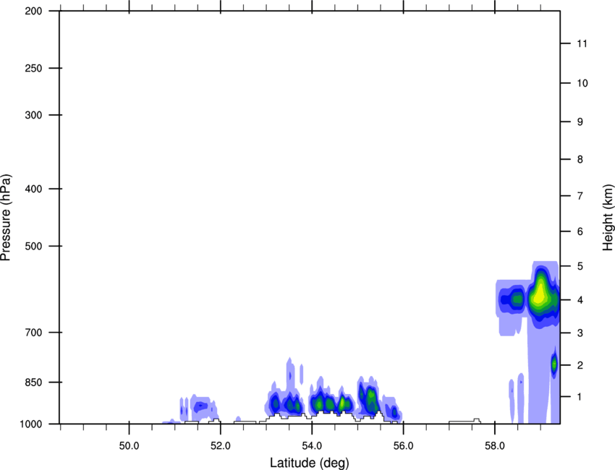Click latitude tick label 52.0

point(221,446)
